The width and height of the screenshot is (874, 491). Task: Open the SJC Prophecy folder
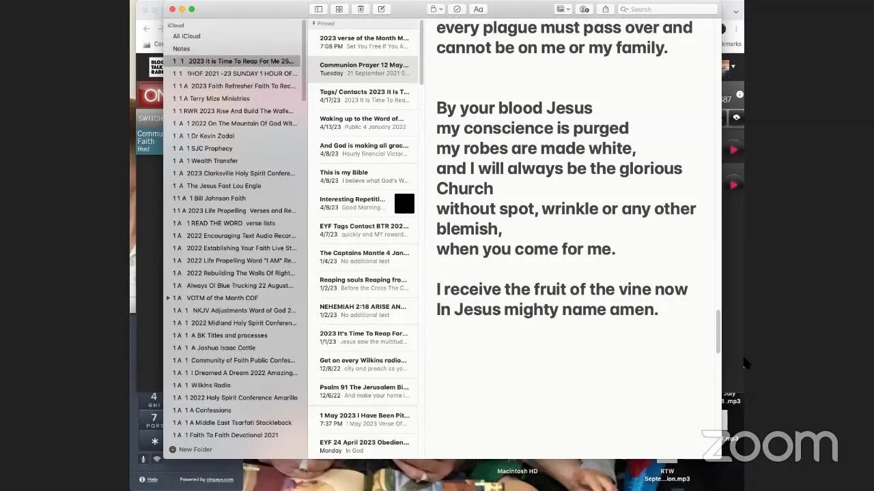233,148
